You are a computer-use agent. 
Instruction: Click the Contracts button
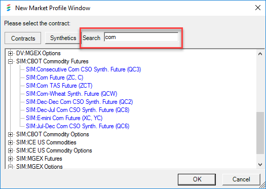pos(23,38)
